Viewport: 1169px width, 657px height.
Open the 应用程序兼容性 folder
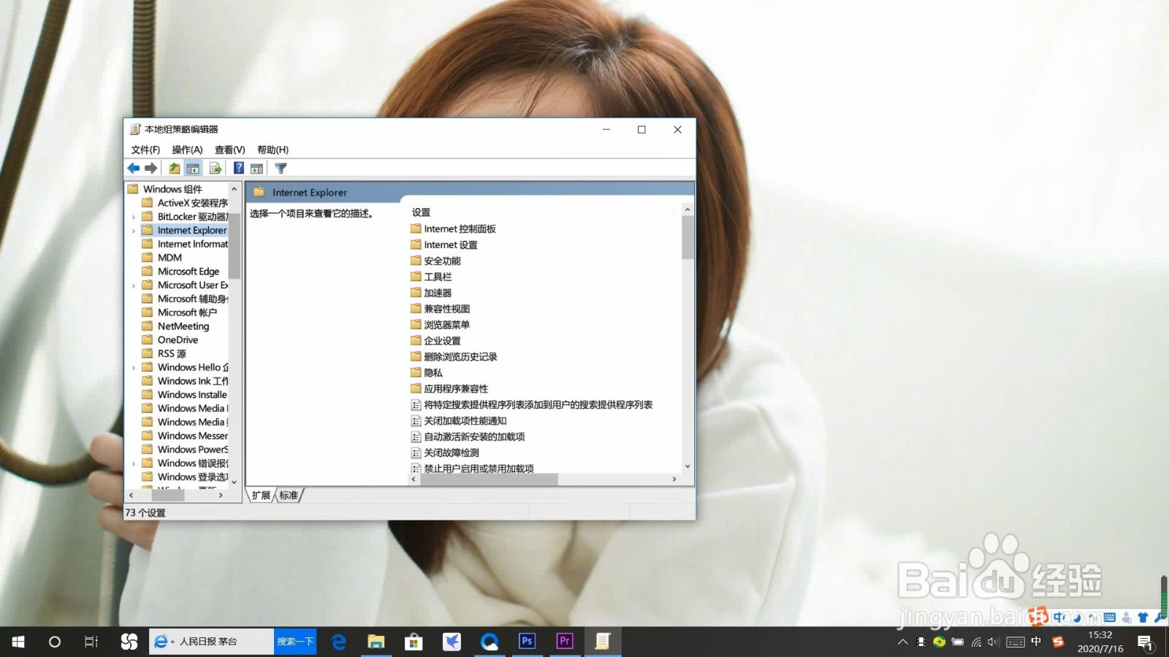click(x=449, y=390)
